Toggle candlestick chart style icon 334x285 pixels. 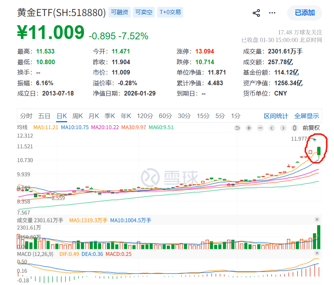(294, 128)
